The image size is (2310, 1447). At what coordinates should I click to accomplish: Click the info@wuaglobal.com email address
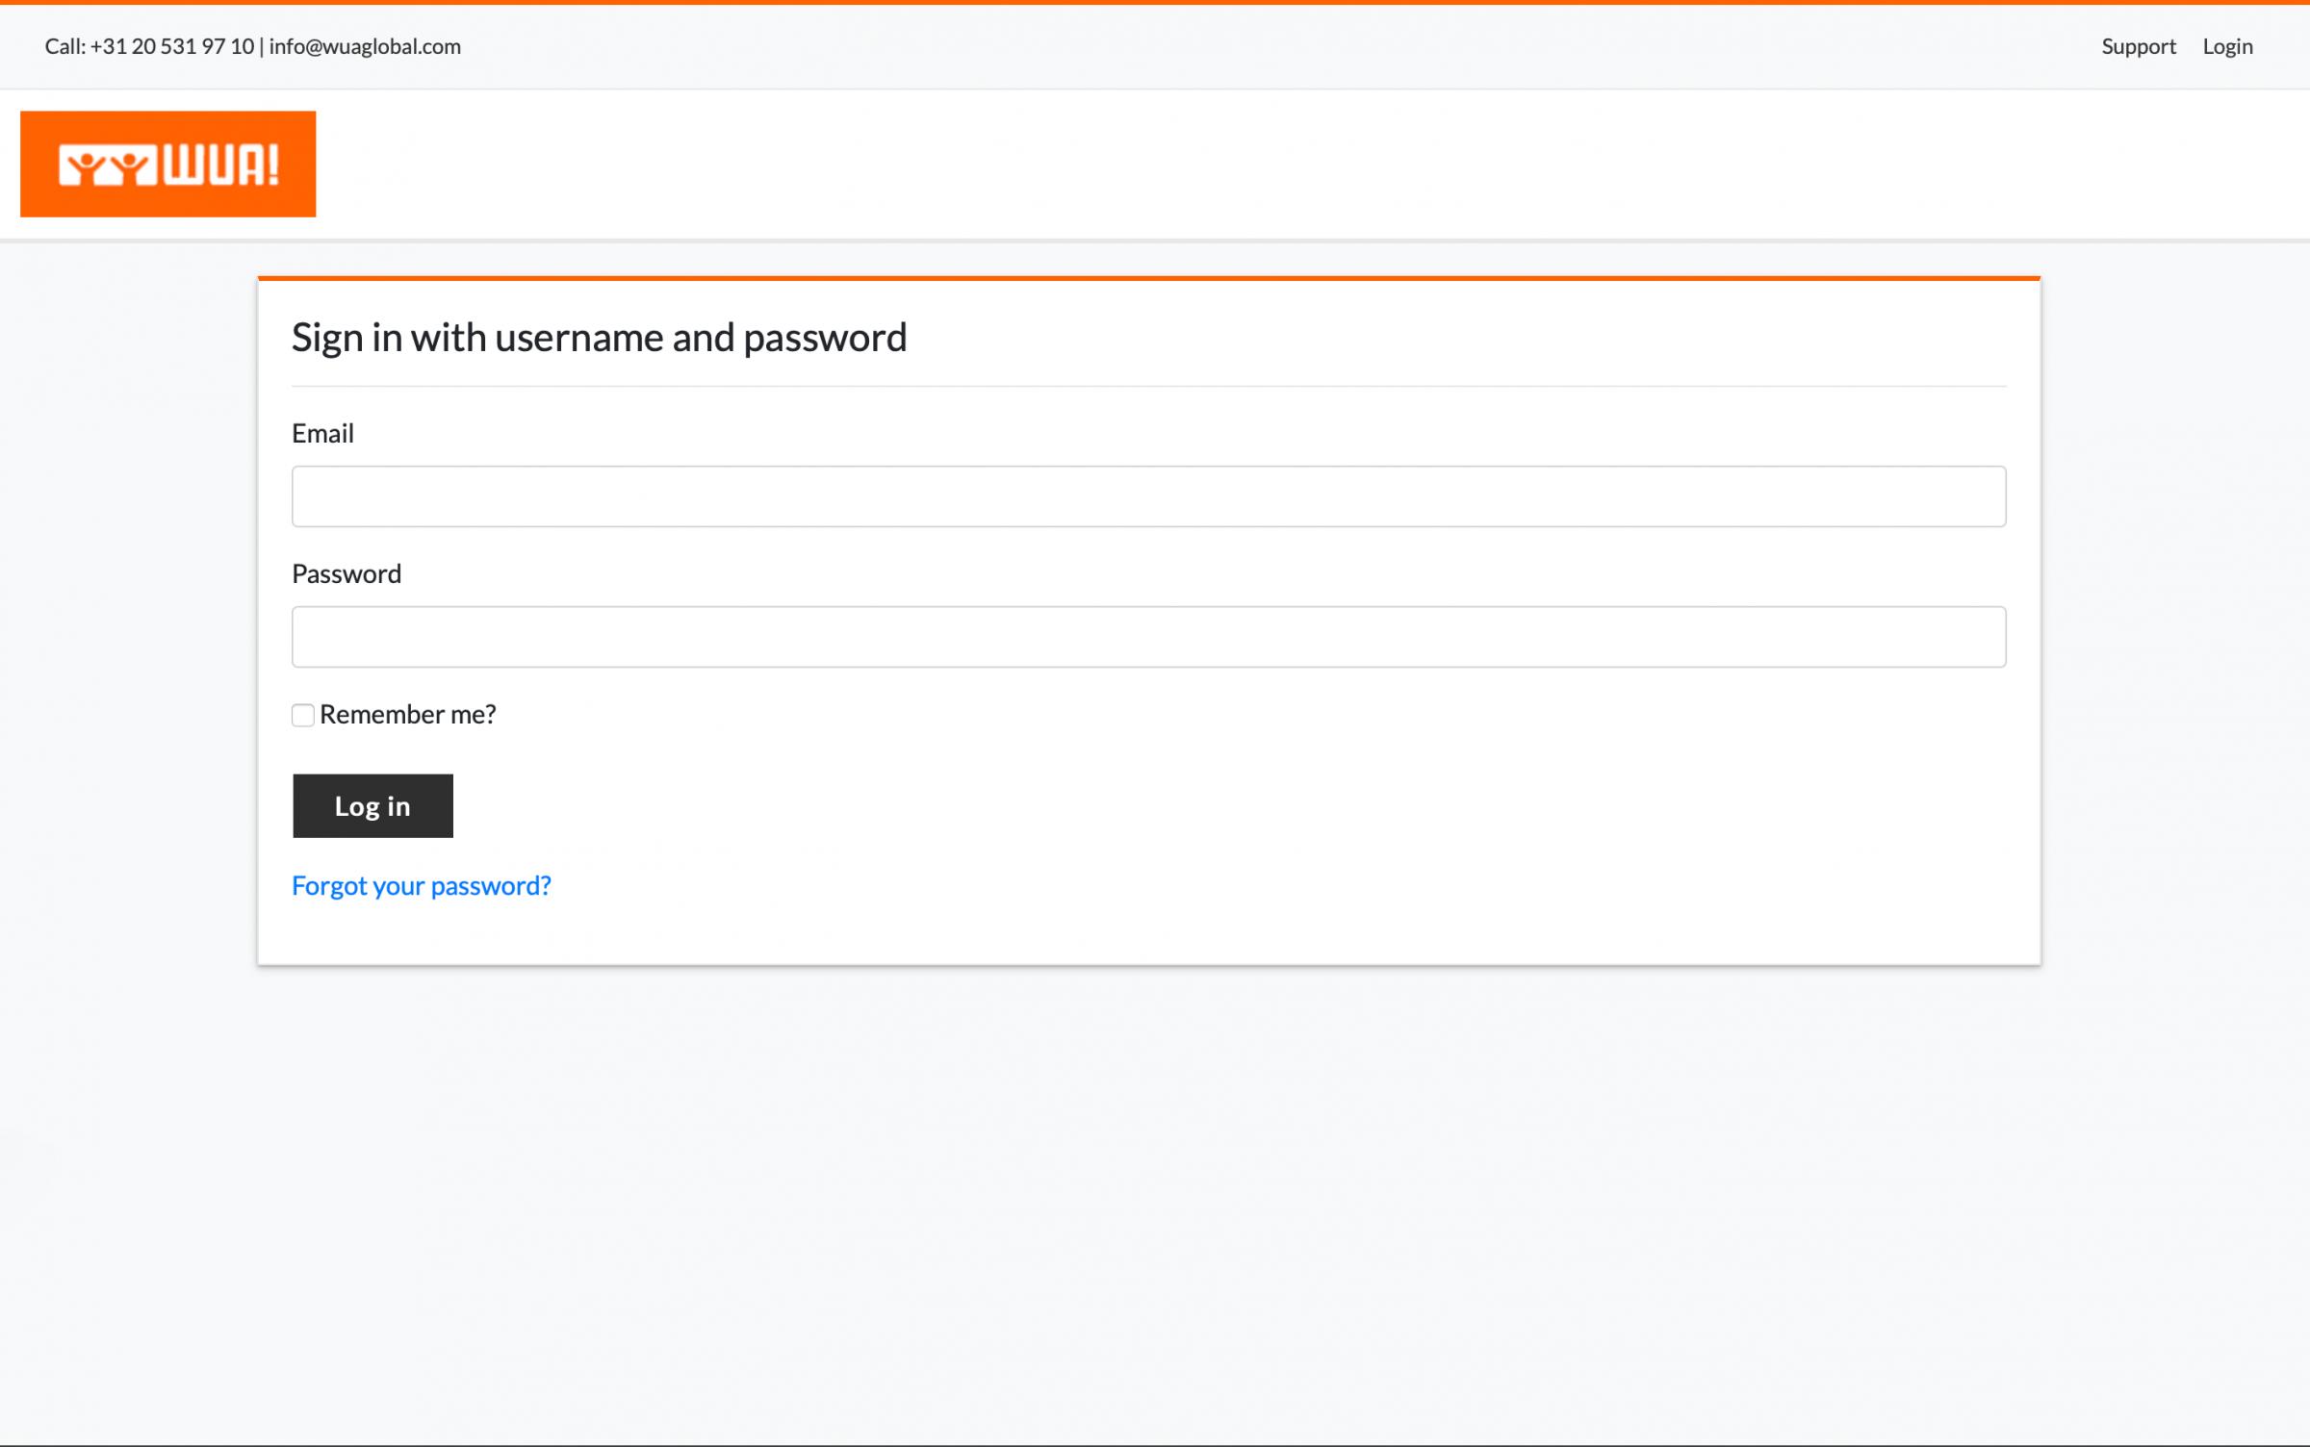365,46
